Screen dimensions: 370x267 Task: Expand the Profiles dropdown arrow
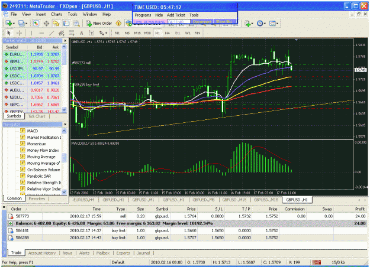[26, 23]
